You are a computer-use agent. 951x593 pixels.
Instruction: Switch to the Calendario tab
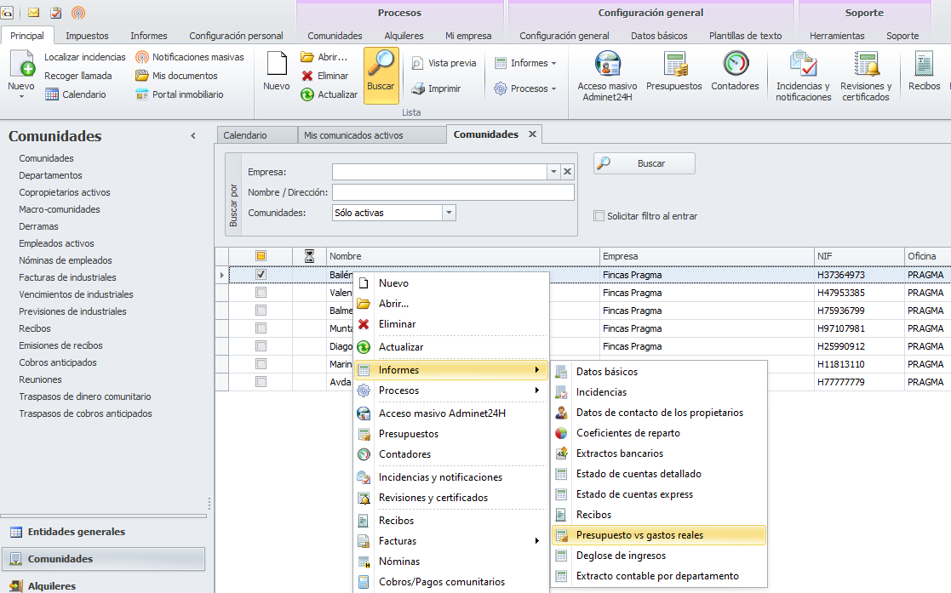click(x=245, y=135)
